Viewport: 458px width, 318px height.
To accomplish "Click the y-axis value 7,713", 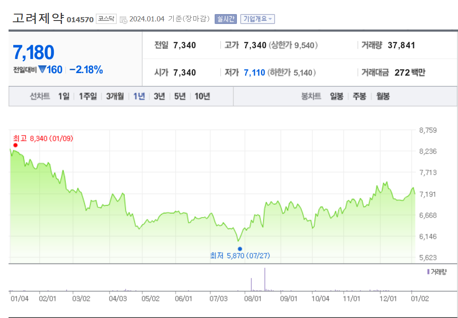I will click(428, 173).
